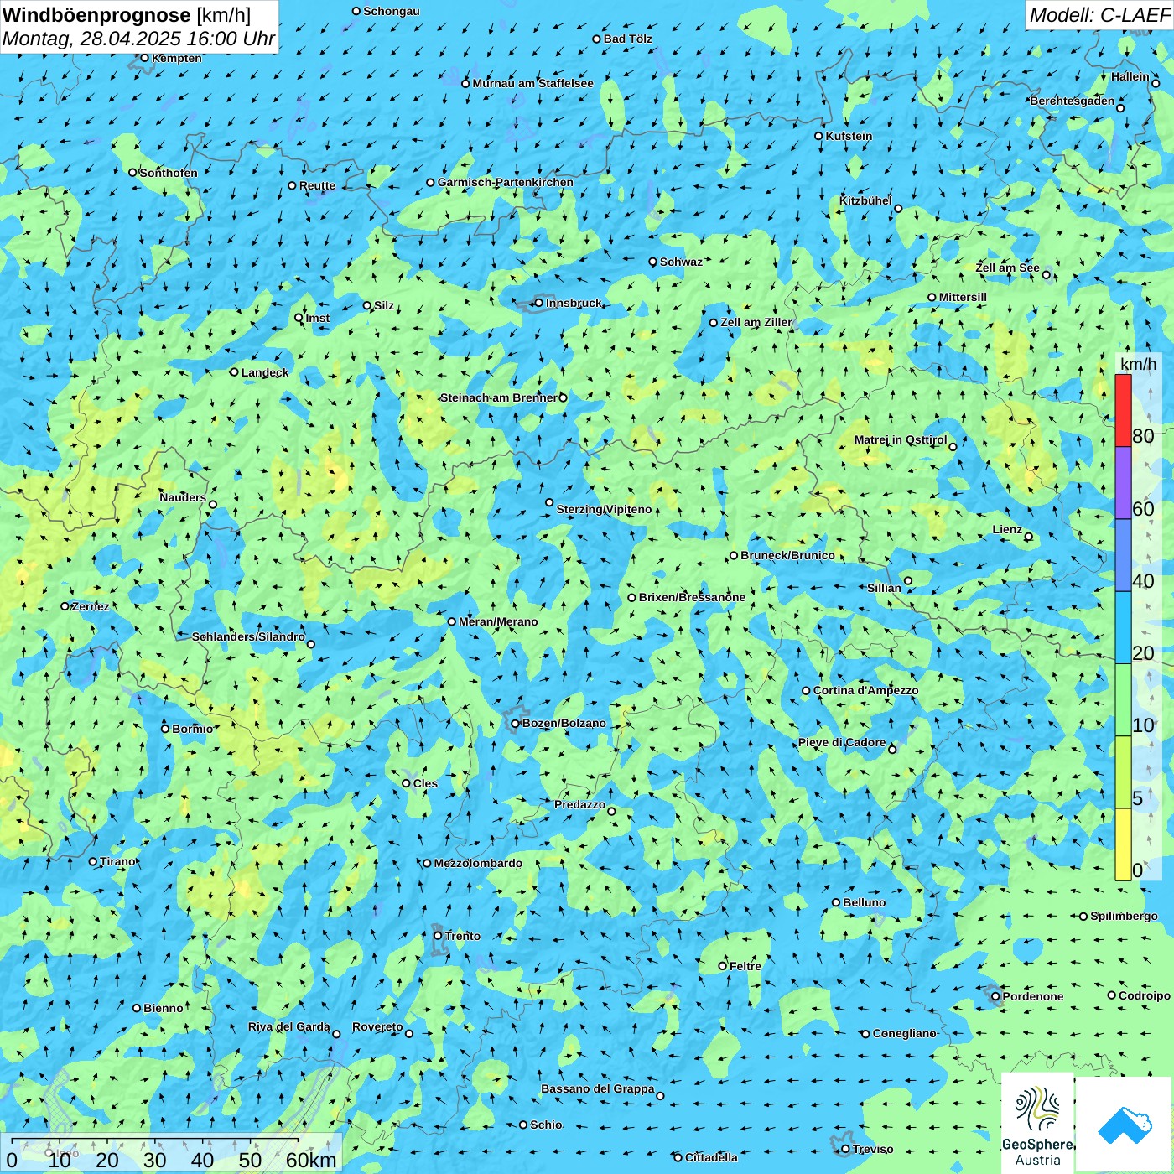Click the Windböenprognose title text
The width and height of the screenshot is (1174, 1174).
click(x=96, y=15)
